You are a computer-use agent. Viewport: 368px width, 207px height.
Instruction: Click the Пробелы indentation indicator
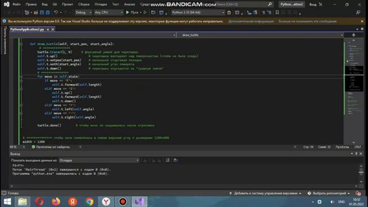[342, 147]
